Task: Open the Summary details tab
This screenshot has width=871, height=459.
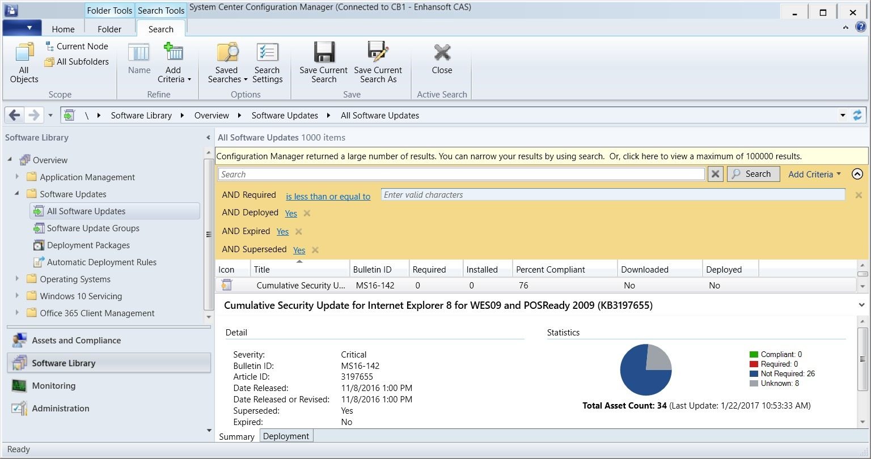Action: point(236,436)
